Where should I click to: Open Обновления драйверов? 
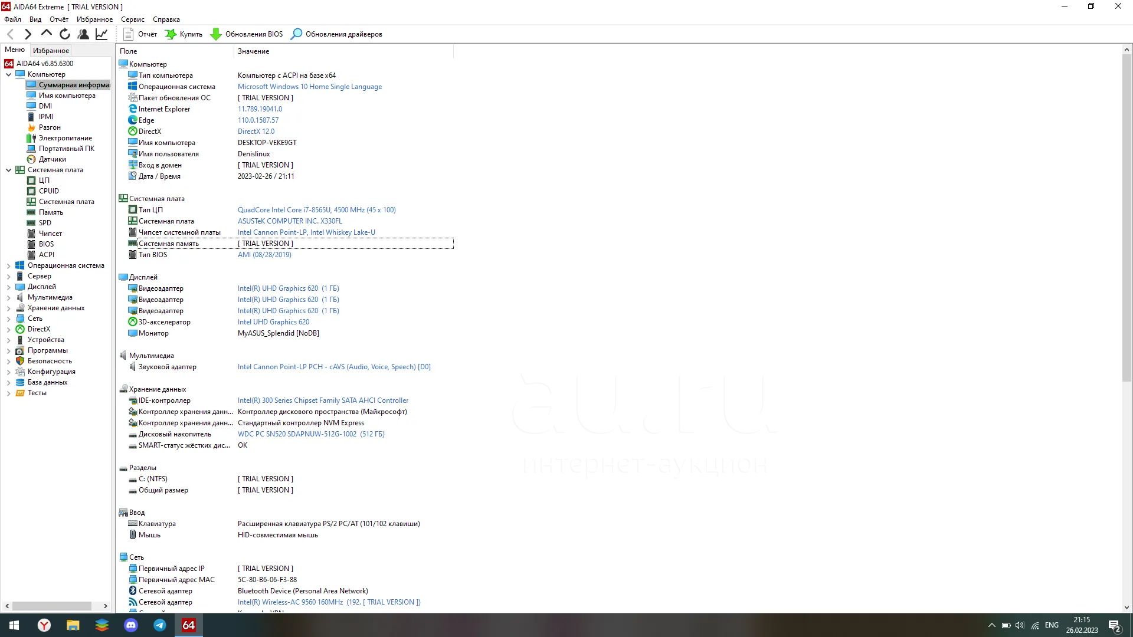(336, 34)
